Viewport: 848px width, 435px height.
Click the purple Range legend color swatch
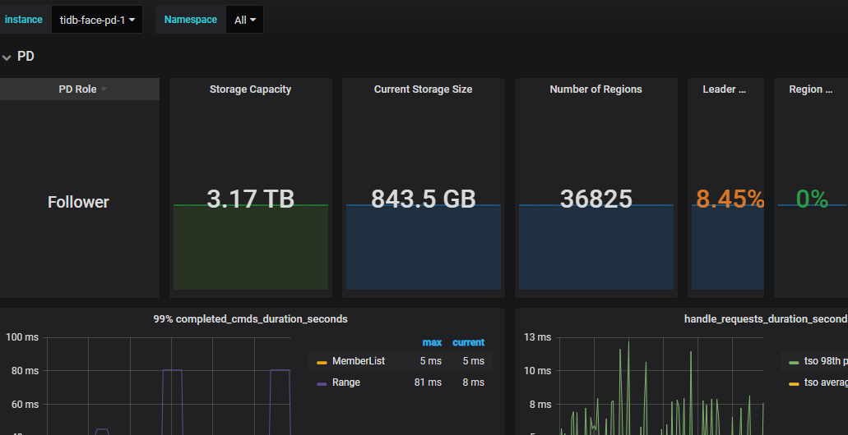(322, 383)
